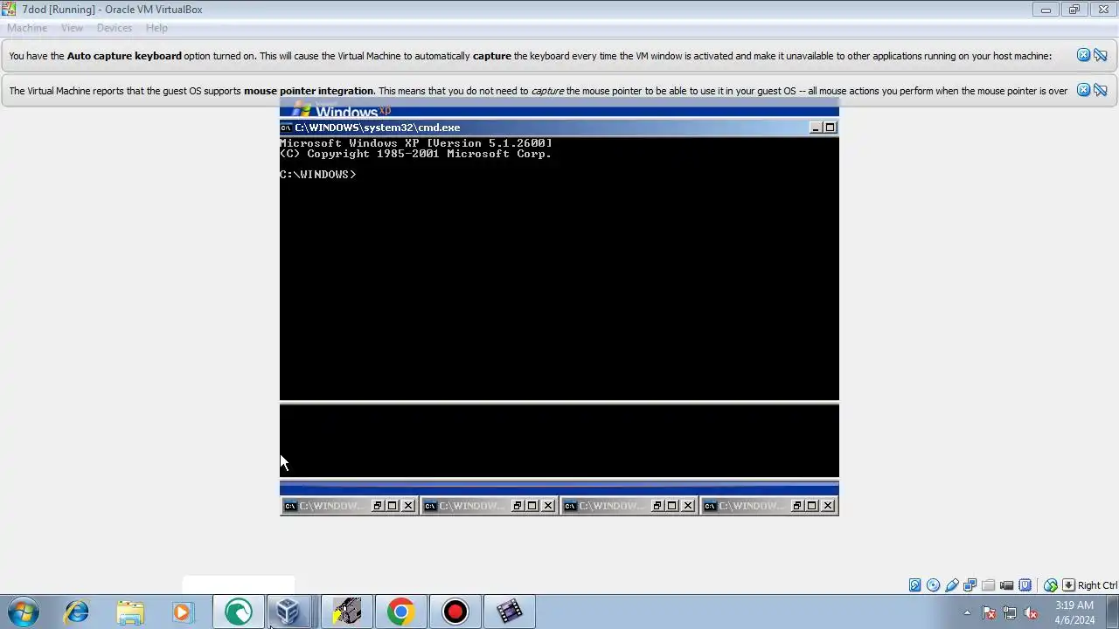Switch to VirtualBox cube icon on taskbar
Image resolution: width=1119 pixels, height=629 pixels.
[288, 612]
